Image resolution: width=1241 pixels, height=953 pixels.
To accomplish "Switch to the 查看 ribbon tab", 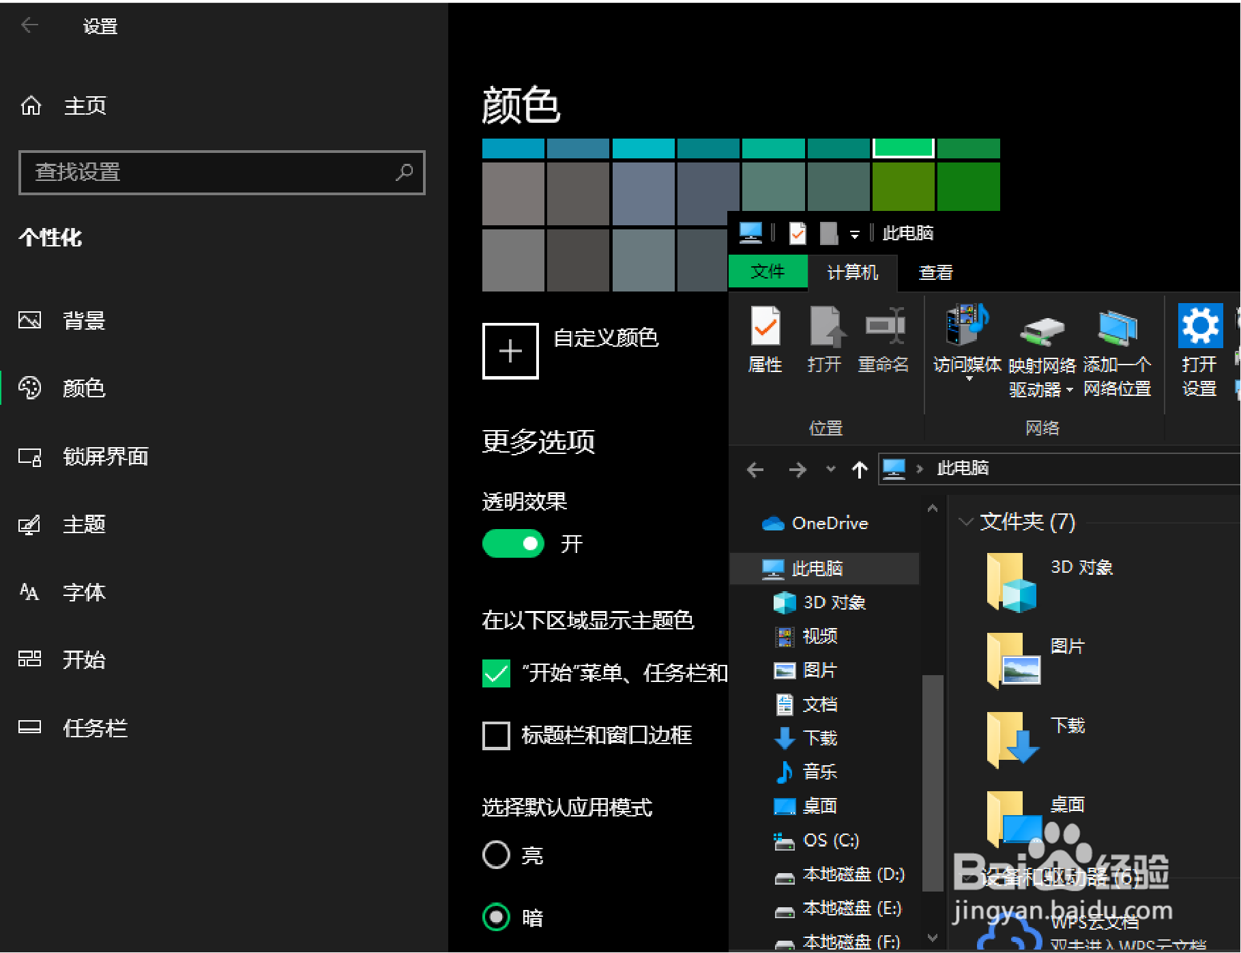I will 935,272.
